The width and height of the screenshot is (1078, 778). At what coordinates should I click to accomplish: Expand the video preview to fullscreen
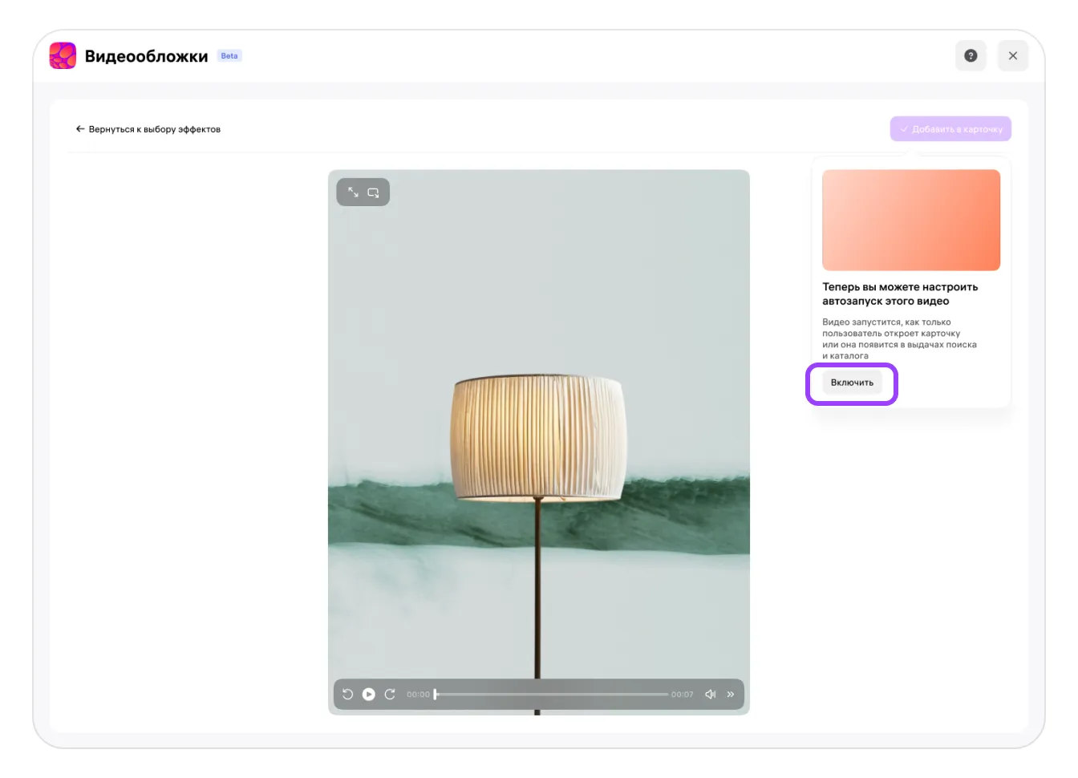click(x=353, y=192)
